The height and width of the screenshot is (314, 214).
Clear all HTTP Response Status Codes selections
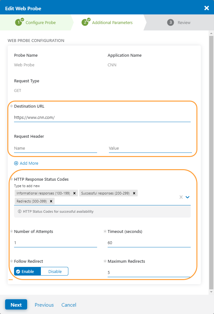[181, 197]
